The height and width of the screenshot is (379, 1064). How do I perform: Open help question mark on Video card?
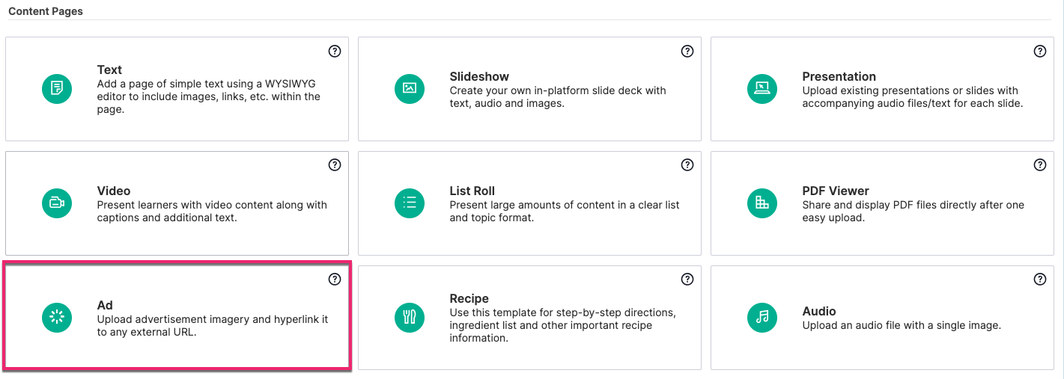[x=335, y=165]
